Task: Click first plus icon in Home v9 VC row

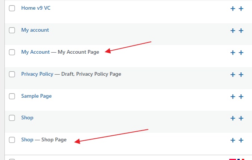Action: point(233,9)
